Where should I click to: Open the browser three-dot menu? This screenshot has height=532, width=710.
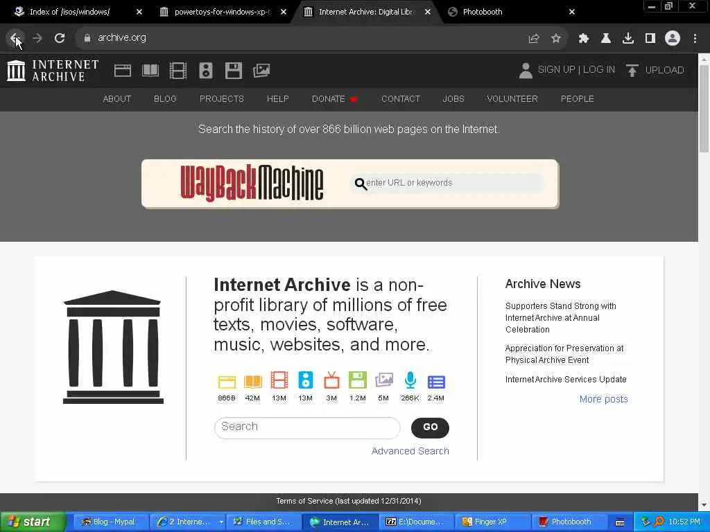click(x=695, y=39)
